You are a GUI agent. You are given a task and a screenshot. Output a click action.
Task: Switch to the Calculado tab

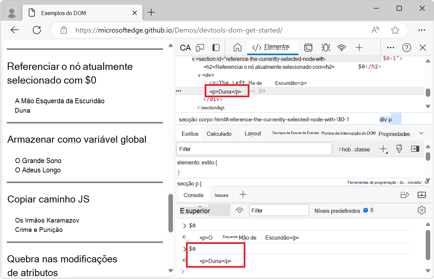(x=219, y=134)
